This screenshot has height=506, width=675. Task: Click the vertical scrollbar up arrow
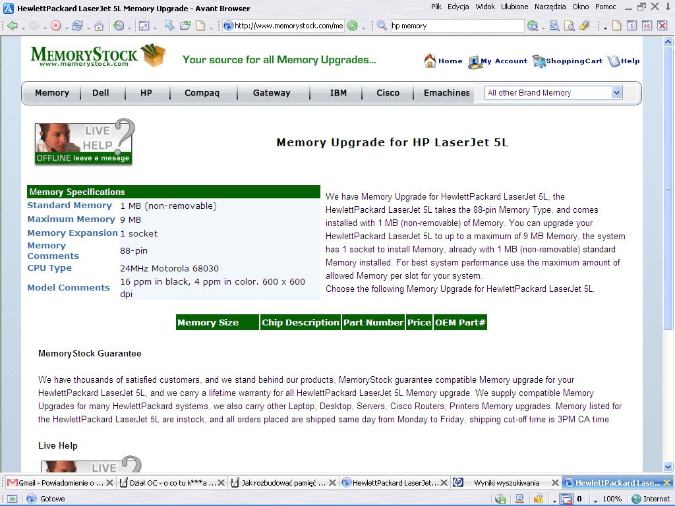[x=668, y=42]
